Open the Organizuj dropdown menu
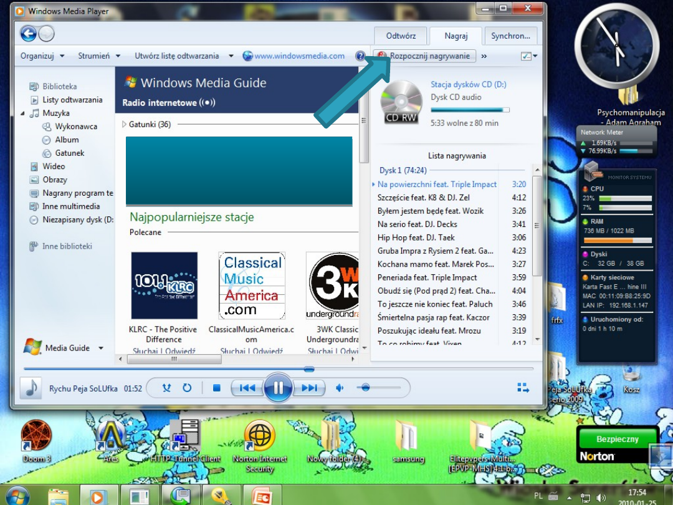Viewport: 673px width, 505px height. pos(41,55)
